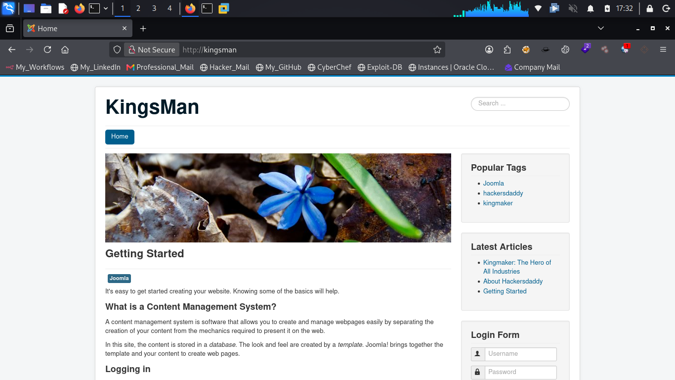
Task: Open the extension with red badge 1
Action: 625,49
